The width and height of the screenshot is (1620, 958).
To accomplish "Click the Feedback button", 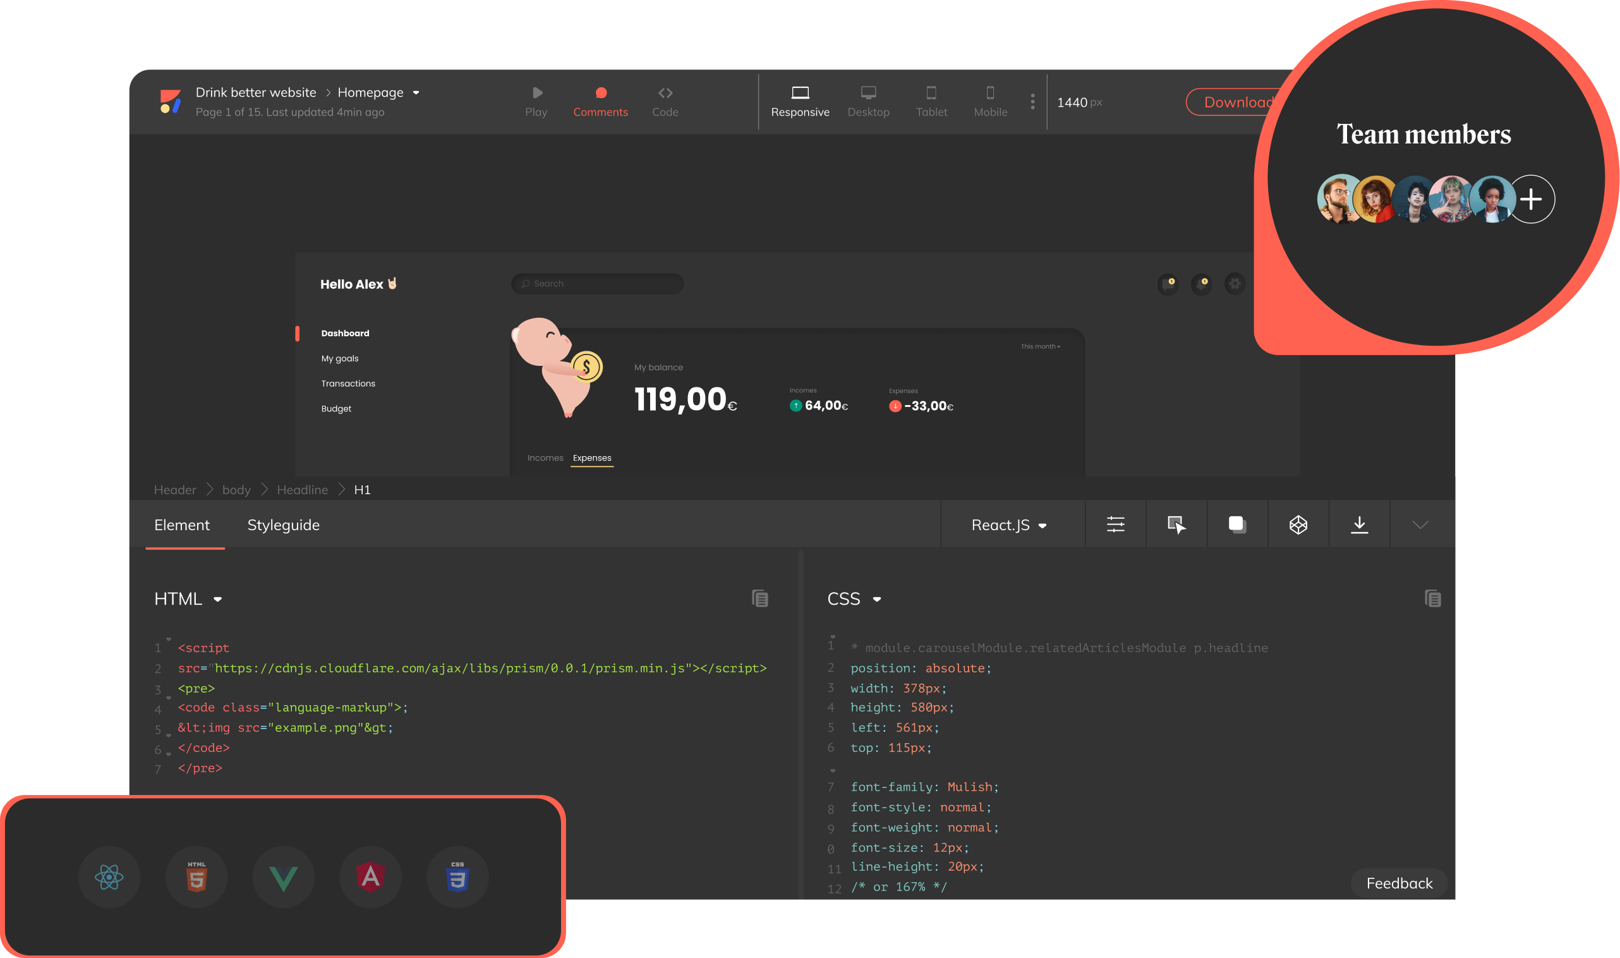I will (x=1399, y=883).
